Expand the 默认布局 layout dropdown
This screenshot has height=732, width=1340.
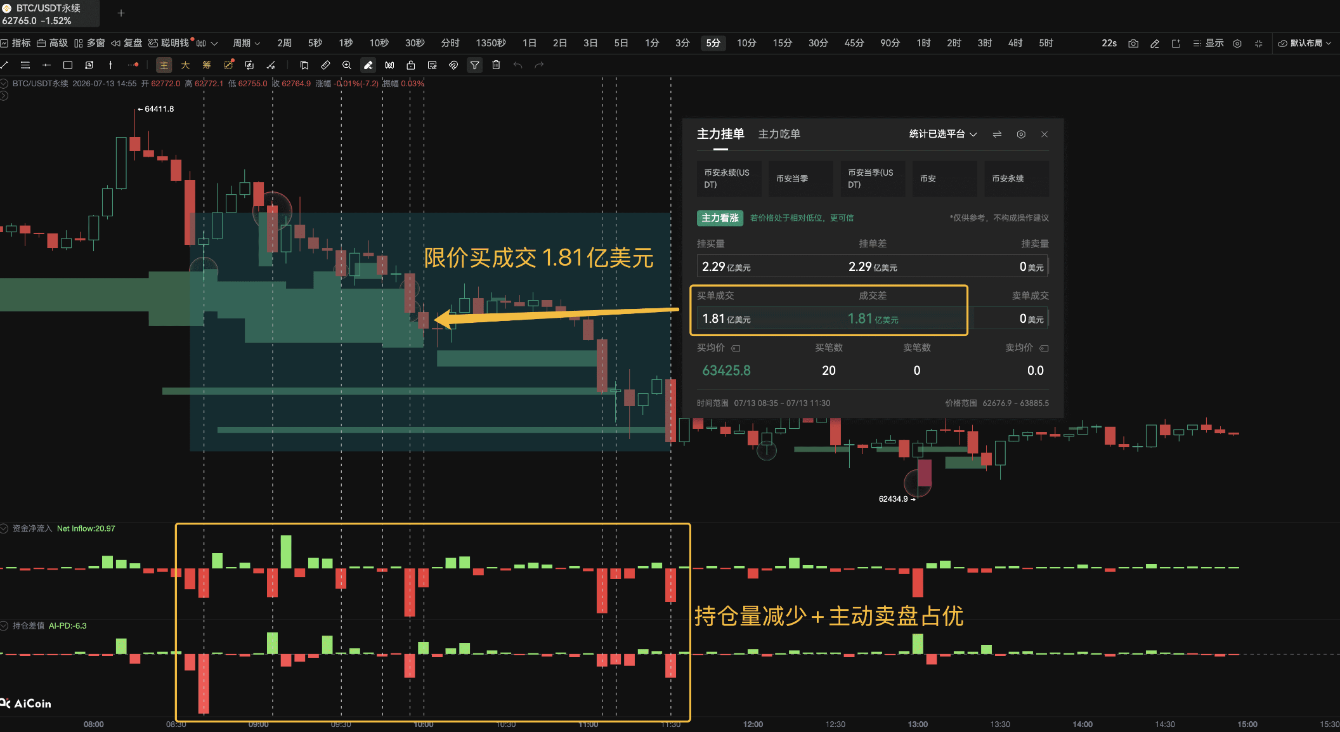(1304, 43)
